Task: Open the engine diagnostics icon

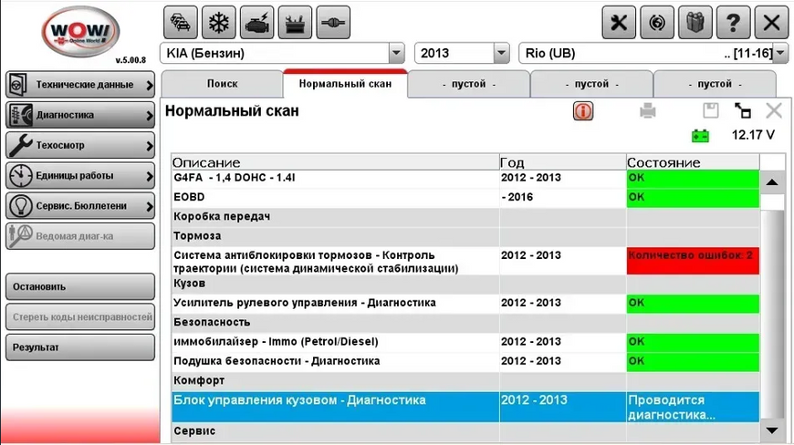Action: point(256,23)
